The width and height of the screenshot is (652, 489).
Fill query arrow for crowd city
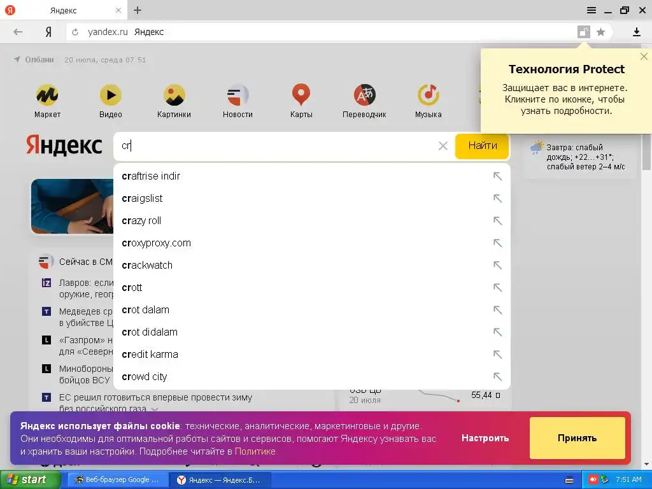pyautogui.click(x=497, y=377)
